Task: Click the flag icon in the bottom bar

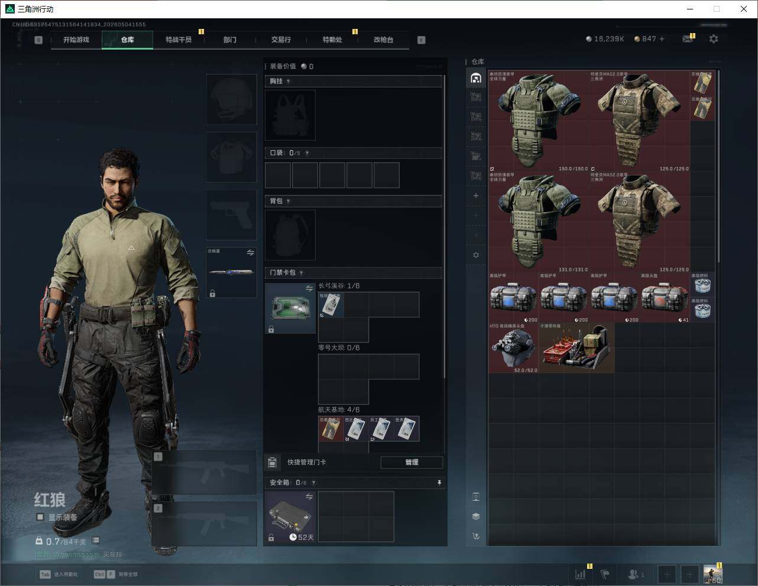Action: tap(605, 574)
